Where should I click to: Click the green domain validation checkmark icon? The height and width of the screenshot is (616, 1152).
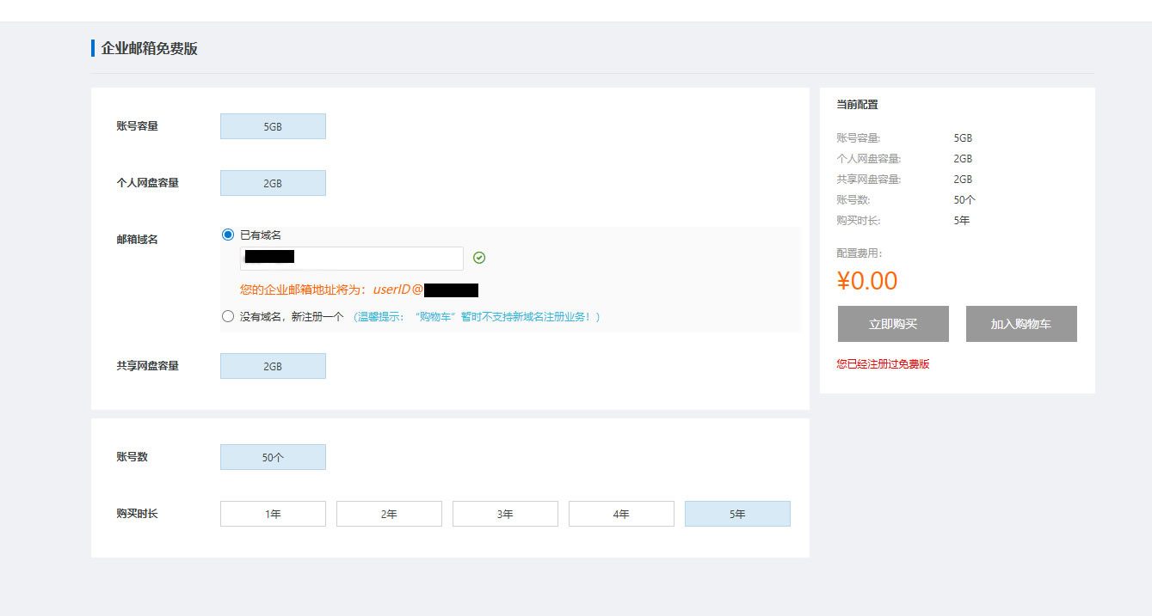[x=479, y=258]
